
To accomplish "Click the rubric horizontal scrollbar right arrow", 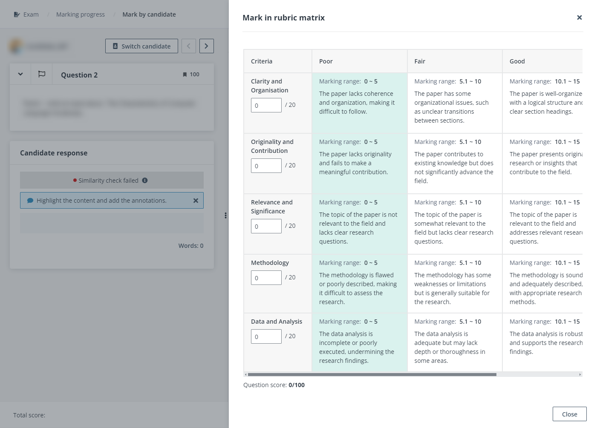I will click(x=580, y=374).
